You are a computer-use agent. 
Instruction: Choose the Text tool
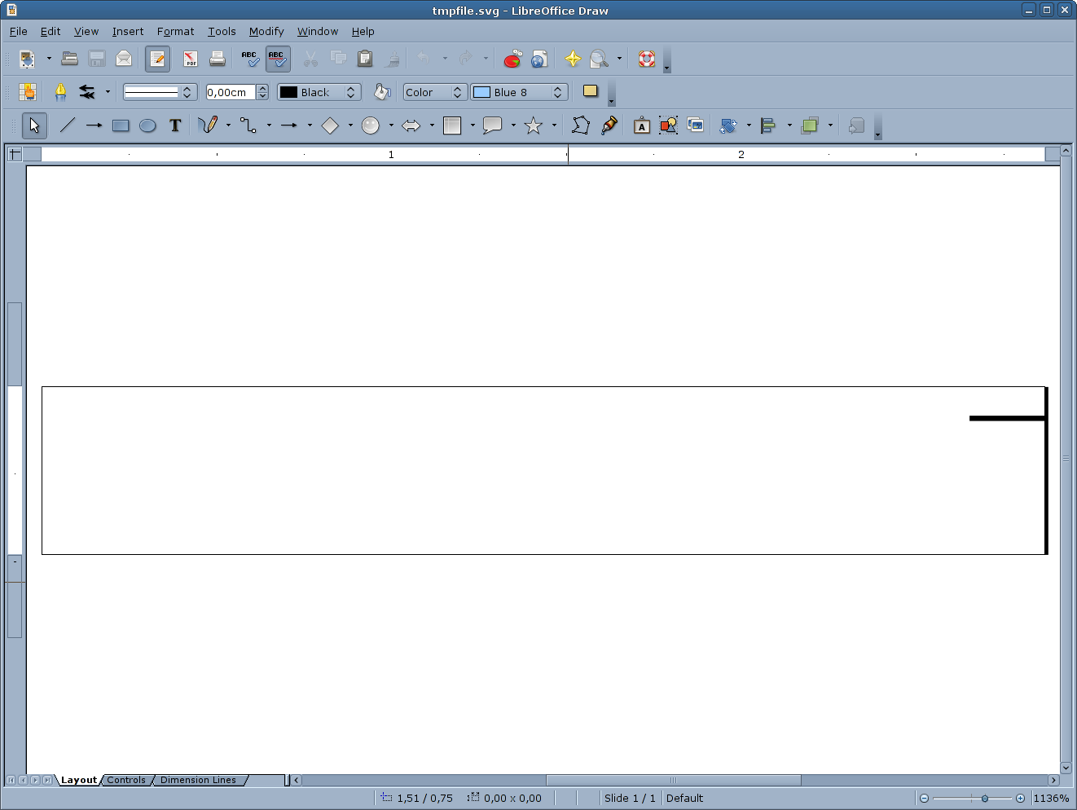click(x=175, y=125)
